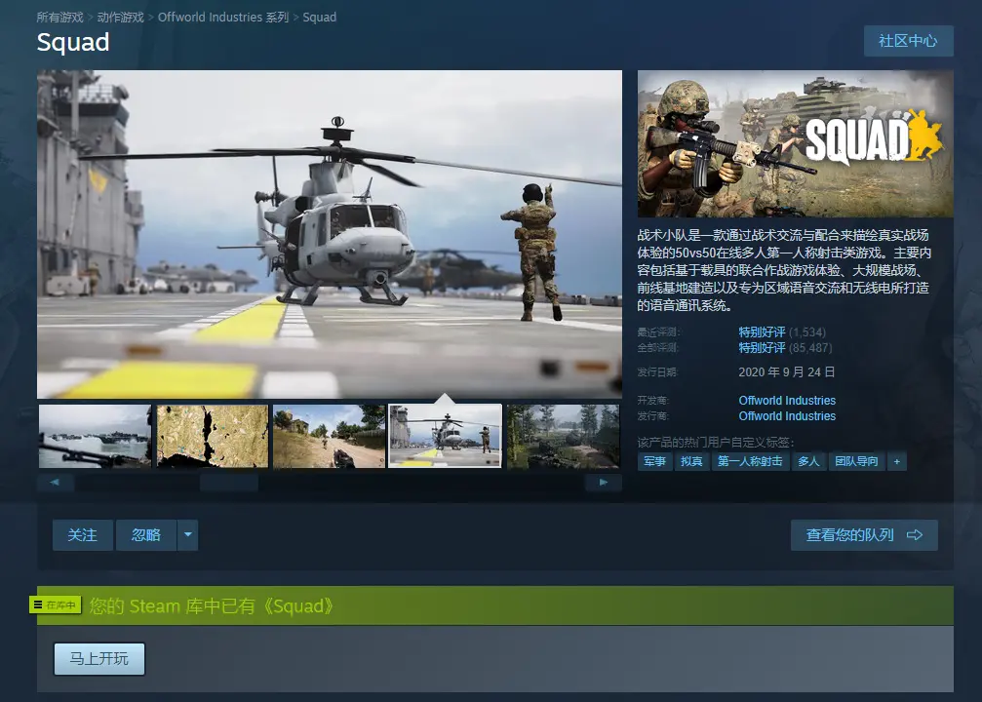The width and height of the screenshot is (982, 702).
Task: Select the 第一人称射击 tag
Action: [x=750, y=461]
